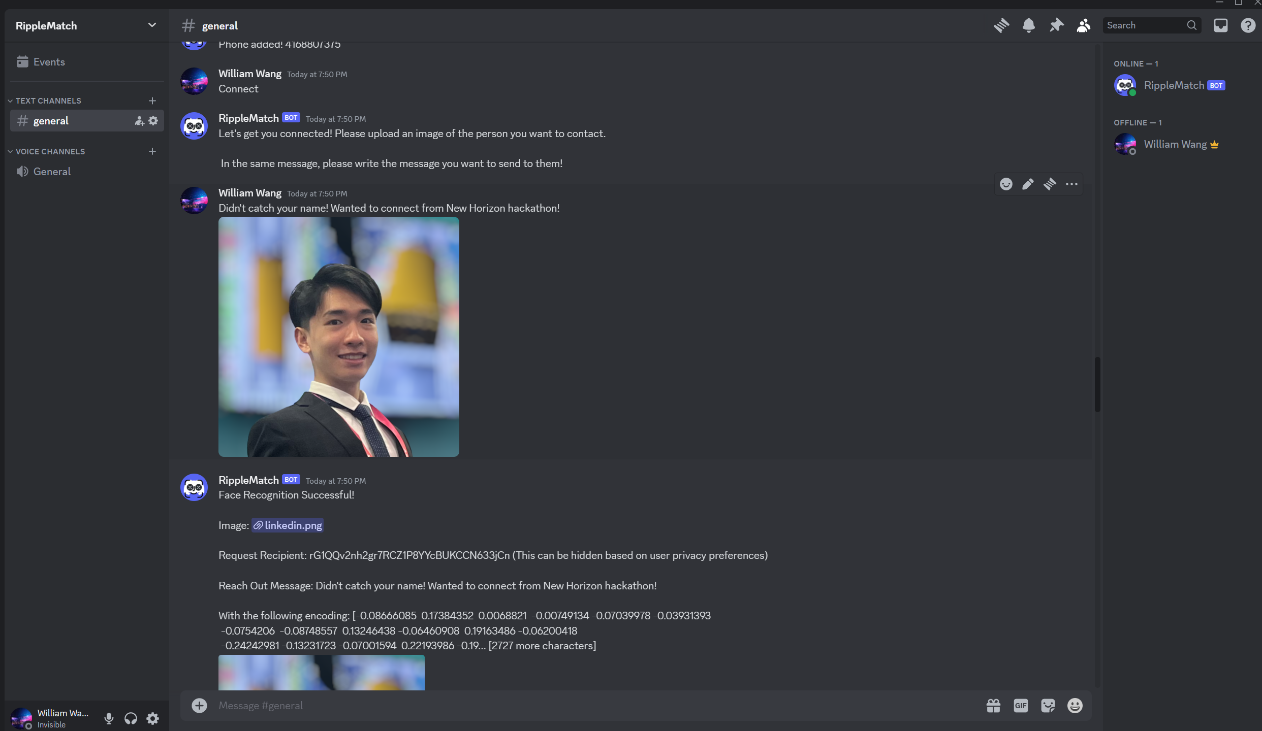Mute the microphone
This screenshot has width=1262, height=731.
pyautogui.click(x=109, y=718)
